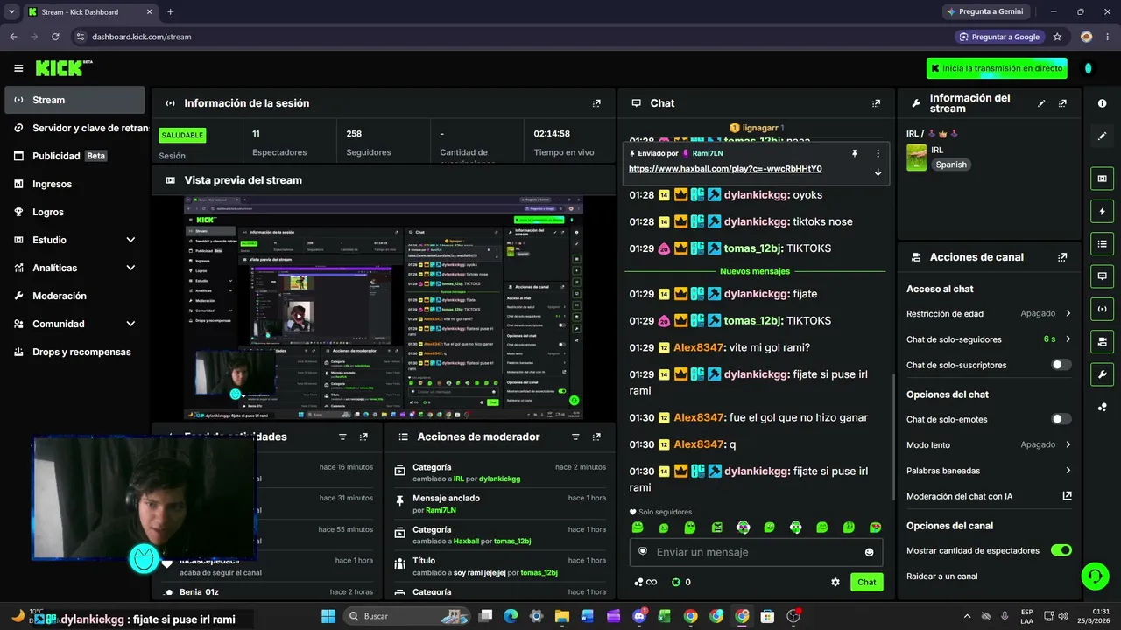Open the pinned message options menu

[x=878, y=153]
